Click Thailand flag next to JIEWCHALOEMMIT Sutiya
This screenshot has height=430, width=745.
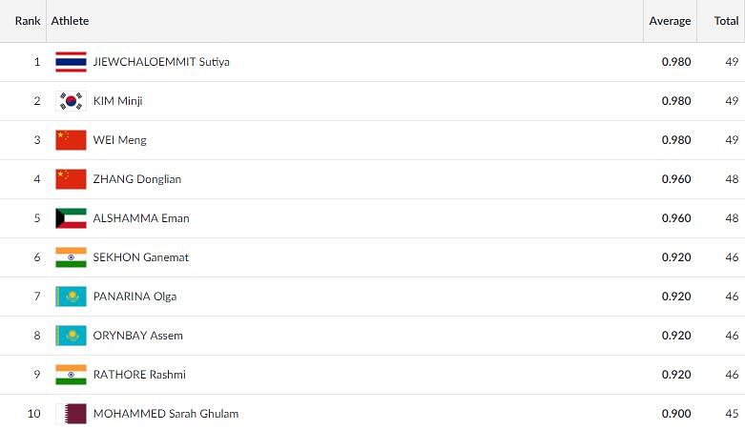point(71,62)
